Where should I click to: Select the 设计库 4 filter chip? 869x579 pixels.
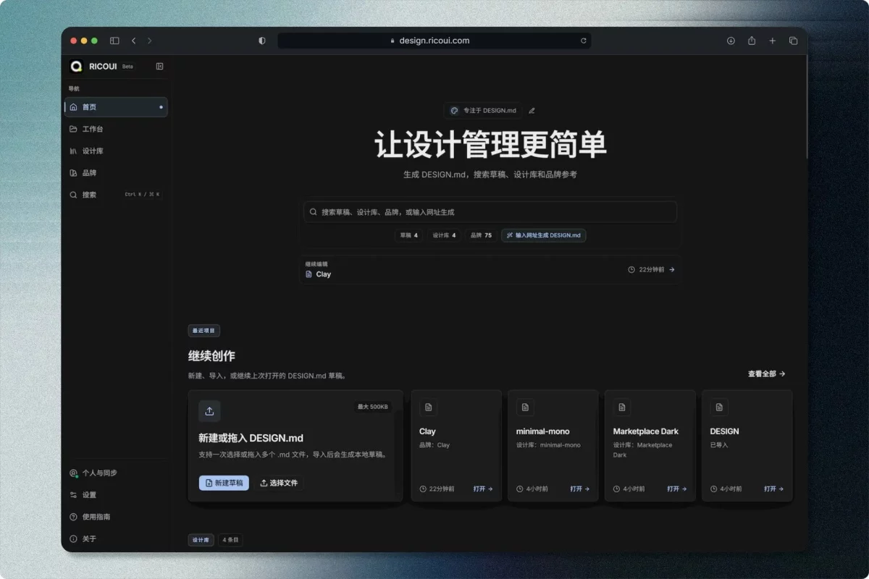click(444, 235)
